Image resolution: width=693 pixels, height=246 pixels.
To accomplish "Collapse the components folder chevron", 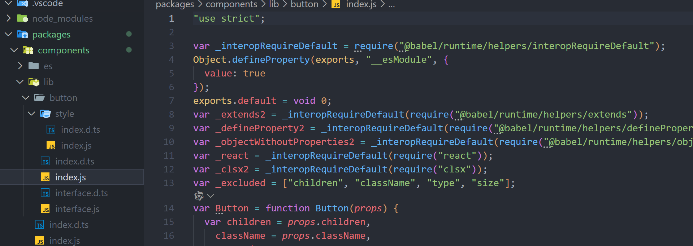I will 14,50.
